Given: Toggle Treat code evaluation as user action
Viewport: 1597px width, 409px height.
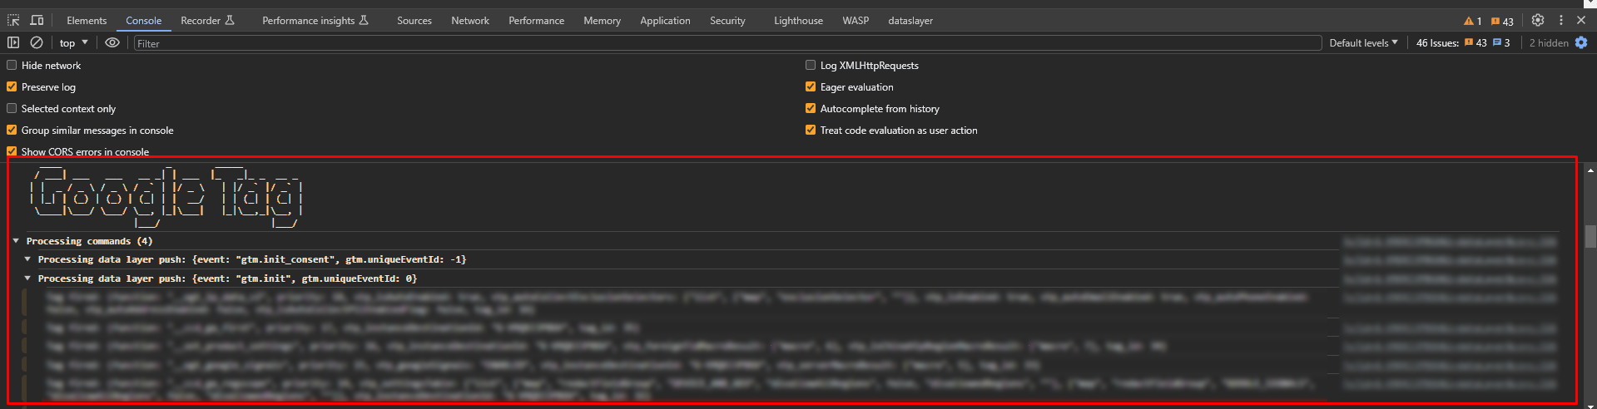Looking at the screenshot, I should [811, 130].
